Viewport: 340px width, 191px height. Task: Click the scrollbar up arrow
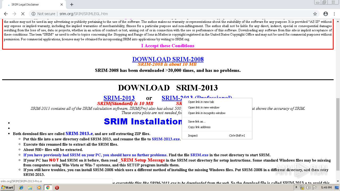pyautogui.click(x=338, y=21)
